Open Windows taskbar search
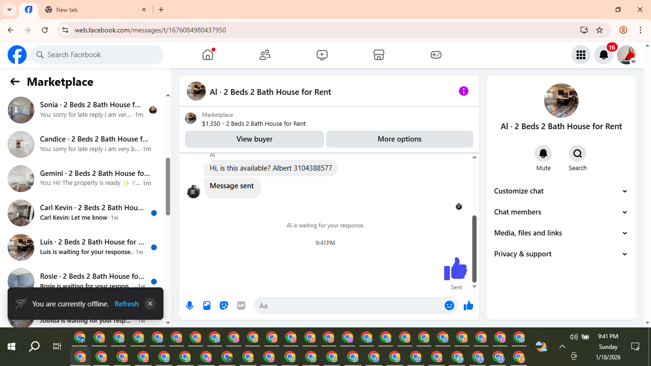Screen dimensions: 651x366 pyautogui.click(x=34, y=346)
